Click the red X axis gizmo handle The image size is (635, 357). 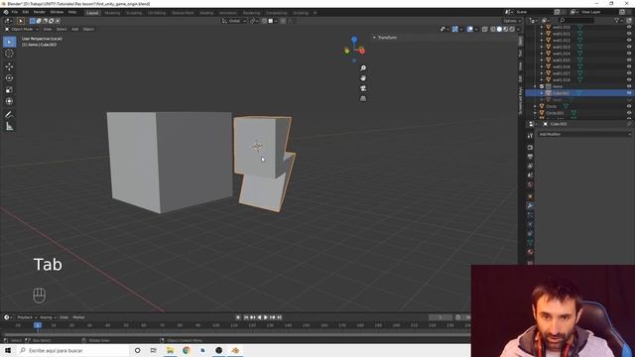click(362, 51)
